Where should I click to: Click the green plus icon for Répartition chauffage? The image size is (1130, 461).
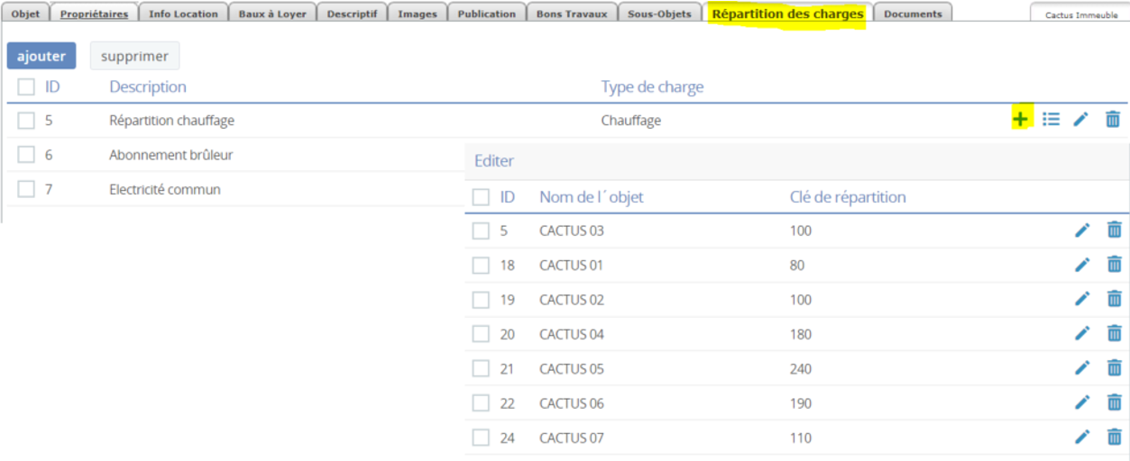(1020, 119)
